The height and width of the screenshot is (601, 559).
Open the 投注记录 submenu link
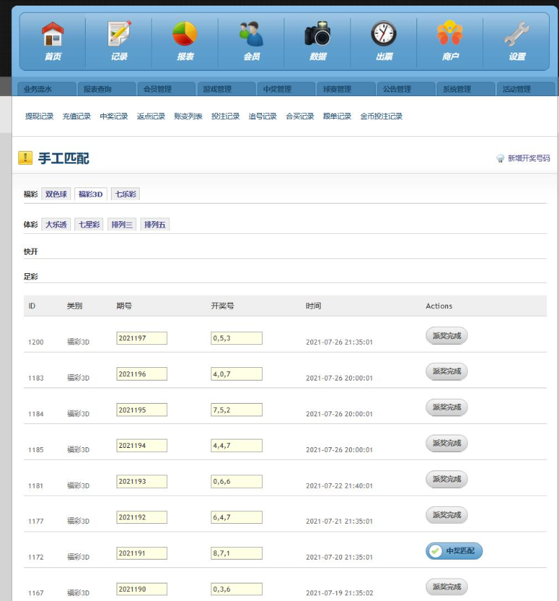[x=225, y=116]
